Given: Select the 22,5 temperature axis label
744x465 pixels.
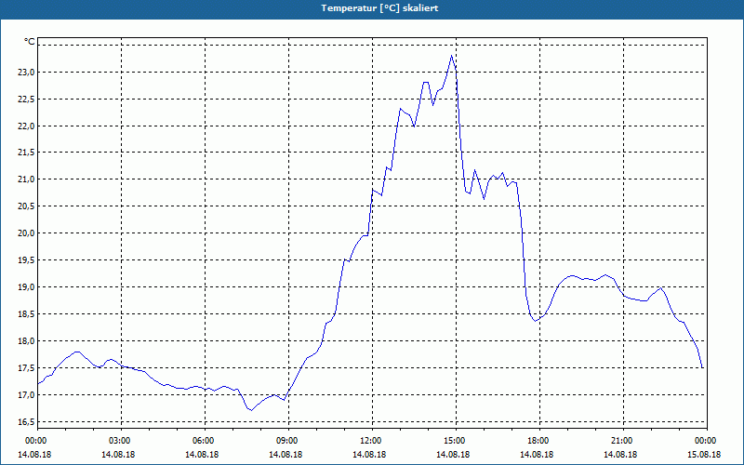Looking at the screenshot, I should point(26,100).
